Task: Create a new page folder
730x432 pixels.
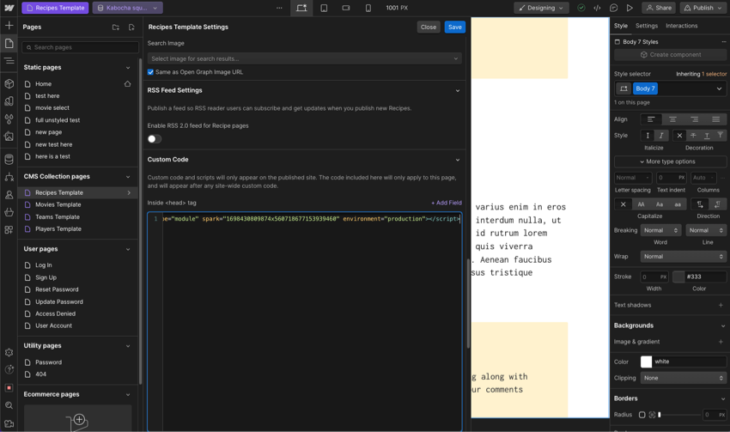Action: [x=116, y=27]
